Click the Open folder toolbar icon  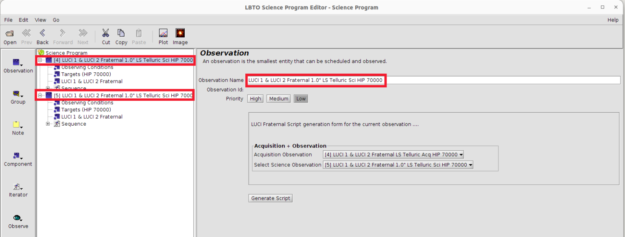tap(10, 33)
